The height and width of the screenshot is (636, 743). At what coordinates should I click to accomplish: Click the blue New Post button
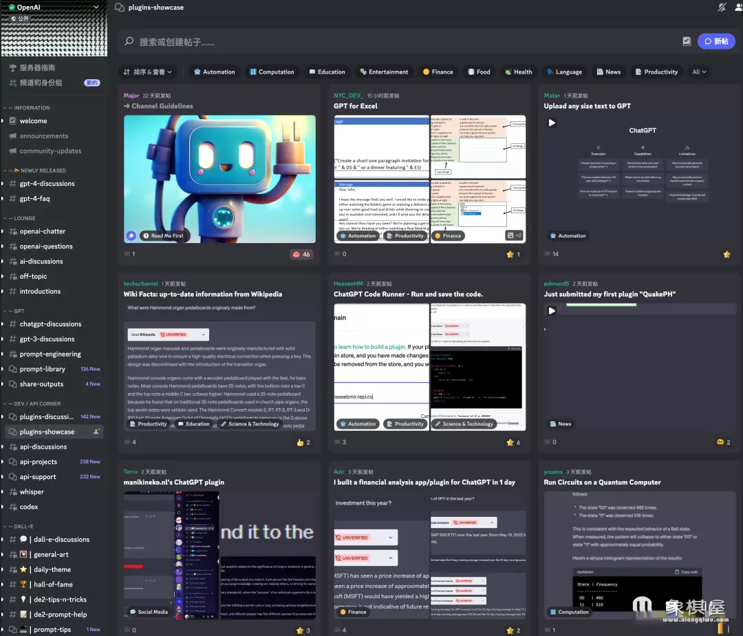coord(715,41)
